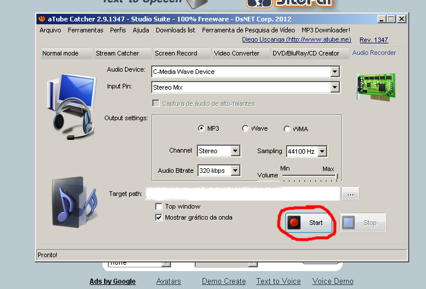The width and height of the screenshot is (426, 289).
Task: Click the computer with headset image
Action: point(71,106)
